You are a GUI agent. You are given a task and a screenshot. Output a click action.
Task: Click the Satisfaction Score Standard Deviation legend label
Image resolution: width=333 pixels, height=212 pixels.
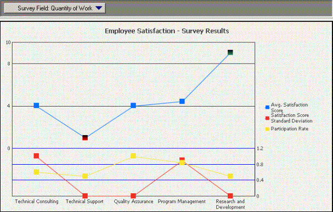coord(292,118)
